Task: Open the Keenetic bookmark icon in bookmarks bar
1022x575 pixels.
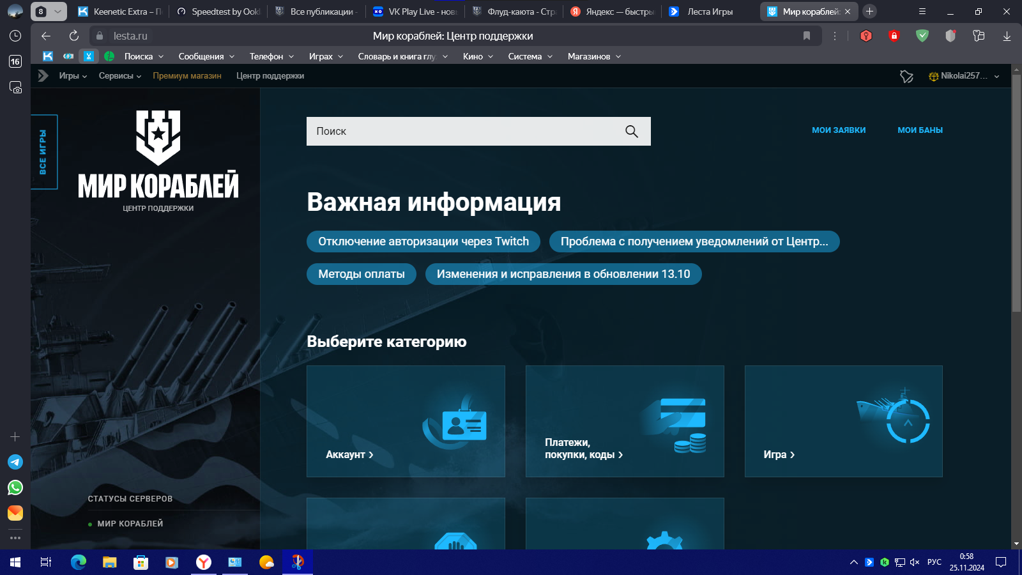Action: [x=48, y=56]
